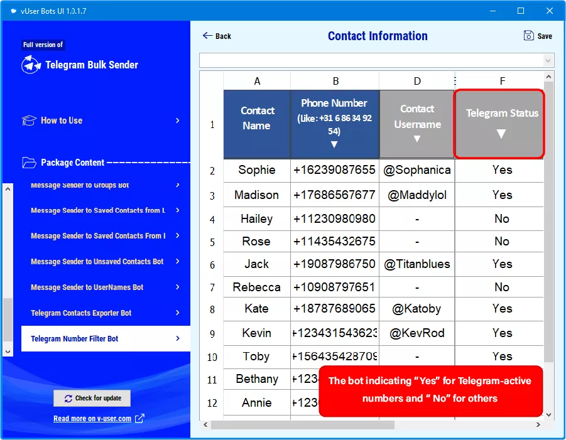Open the dropdown above the contact table
The height and width of the screenshot is (440, 566).
548,61
